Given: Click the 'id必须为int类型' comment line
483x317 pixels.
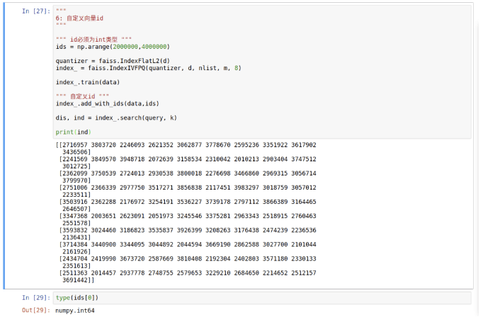Looking at the screenshot, I should click(93, 40).
